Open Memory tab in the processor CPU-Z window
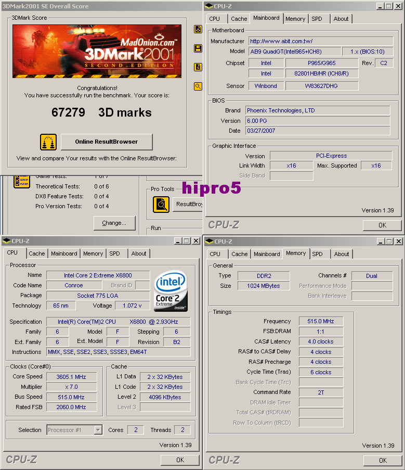 pyautogui.click(x=93, y=253)
